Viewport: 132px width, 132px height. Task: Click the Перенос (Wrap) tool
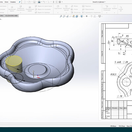pos(86,6)
